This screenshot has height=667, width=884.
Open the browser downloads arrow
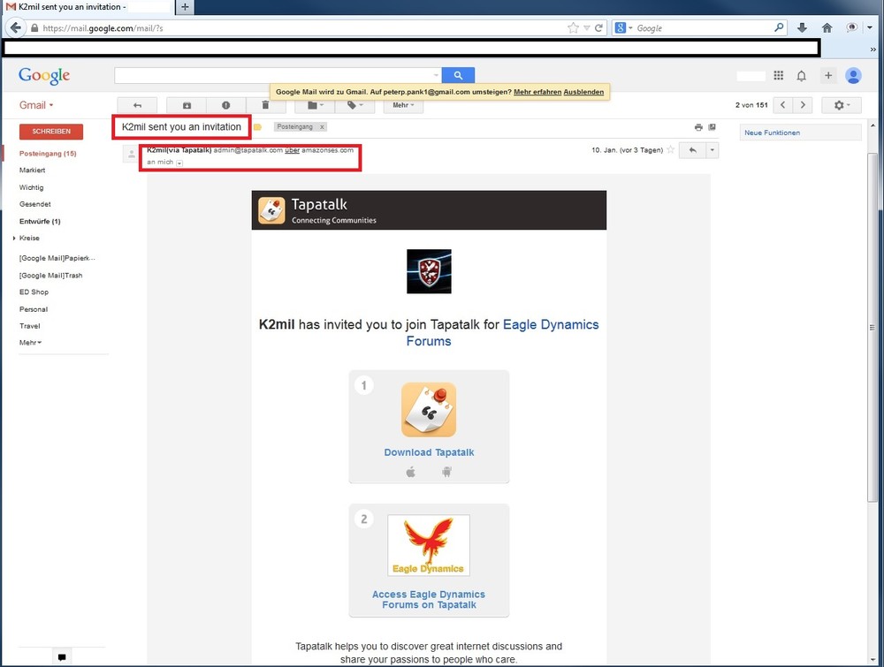tap(803, 27)
